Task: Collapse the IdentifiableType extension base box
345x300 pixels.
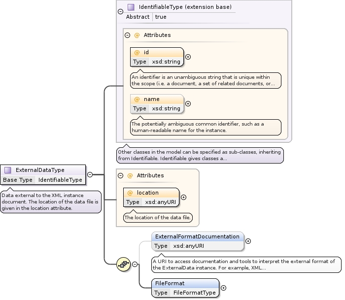Action: [121, 11]
